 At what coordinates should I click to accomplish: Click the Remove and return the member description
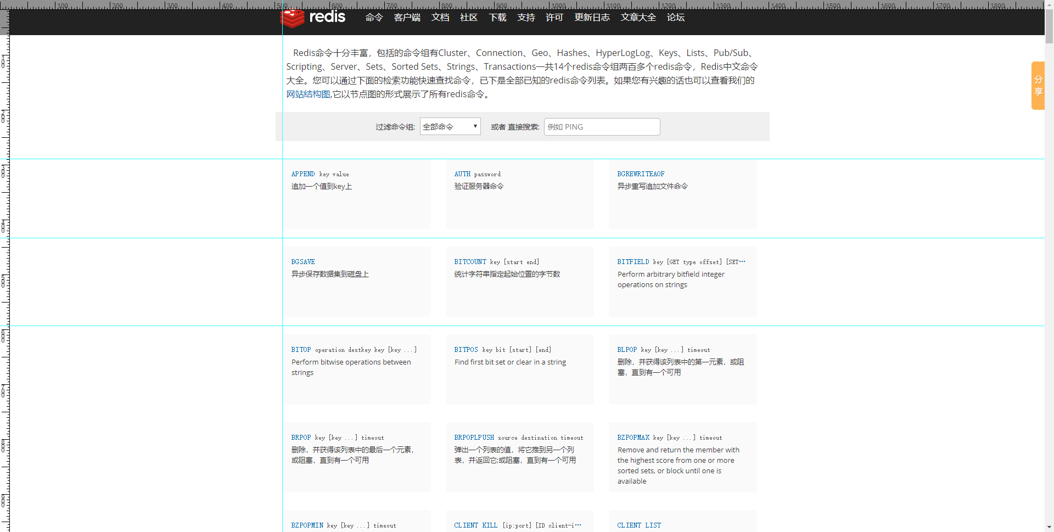pos(679,466)
